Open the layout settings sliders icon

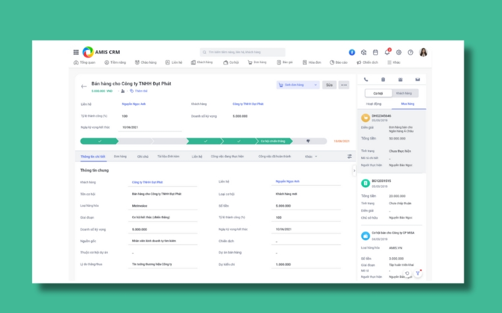(x=350, y=156)
